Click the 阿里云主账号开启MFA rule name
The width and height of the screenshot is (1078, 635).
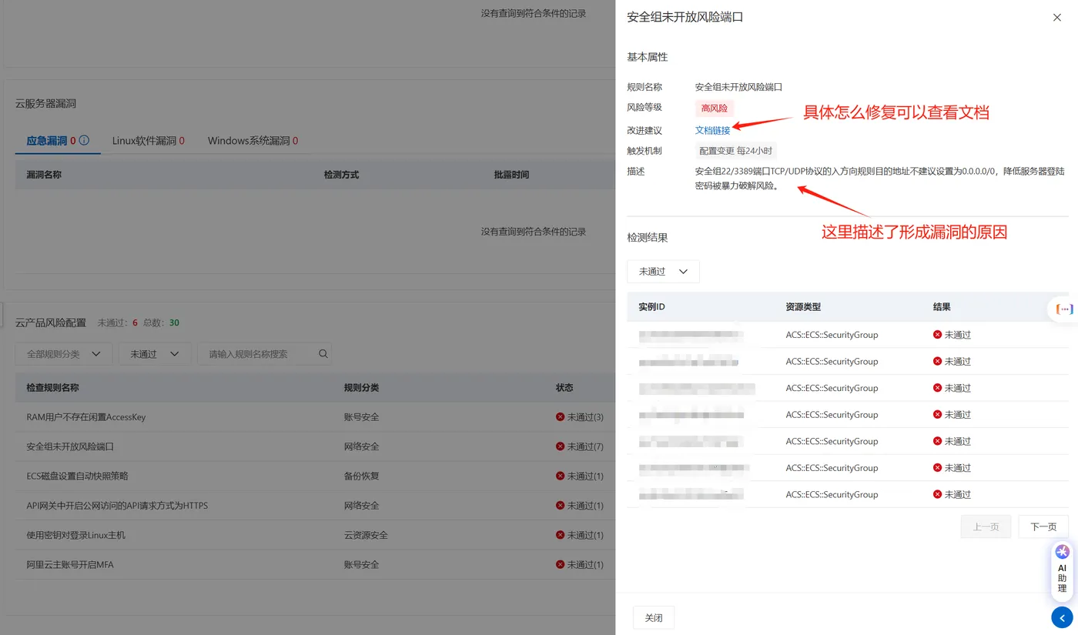[x=70, y=565]
